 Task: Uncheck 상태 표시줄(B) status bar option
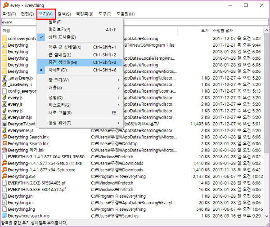click(x=80, y=37)
